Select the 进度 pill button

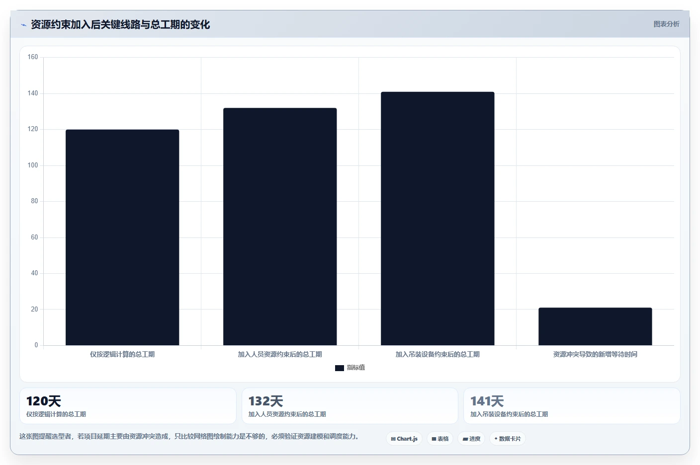click(471, 439)
